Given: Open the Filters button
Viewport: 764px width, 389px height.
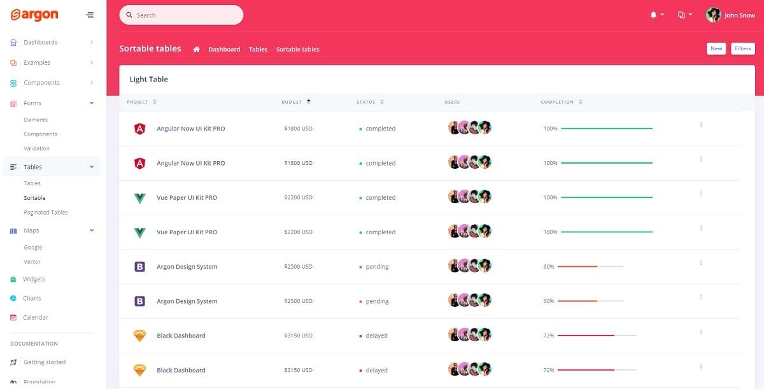Looking at the screenshot, I should pyautogui.click(x=743, y=48).
